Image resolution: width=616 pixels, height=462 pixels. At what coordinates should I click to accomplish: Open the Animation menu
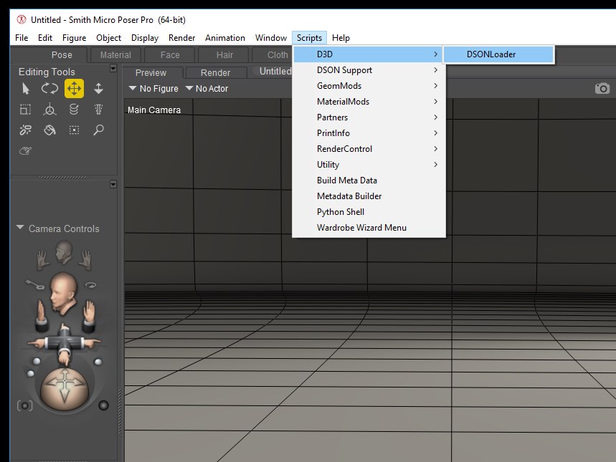225,38
